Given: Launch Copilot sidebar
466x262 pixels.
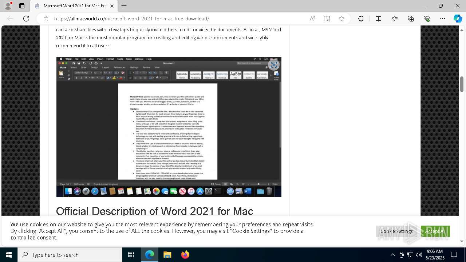Looking at the screenshot, I should (458, 19).
